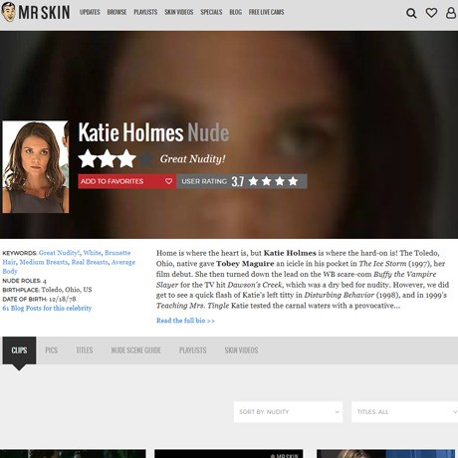Switch to the Pics tab
This screenshot has height=458, width=458.
(x=52, y=350)
